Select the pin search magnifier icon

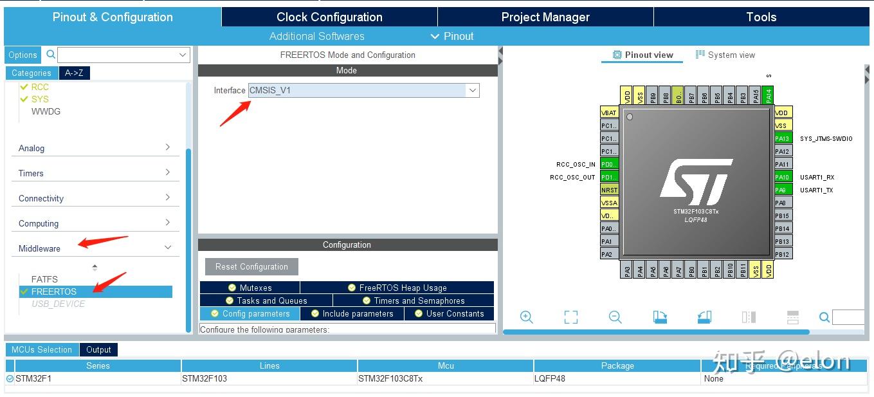coord(824,317)
